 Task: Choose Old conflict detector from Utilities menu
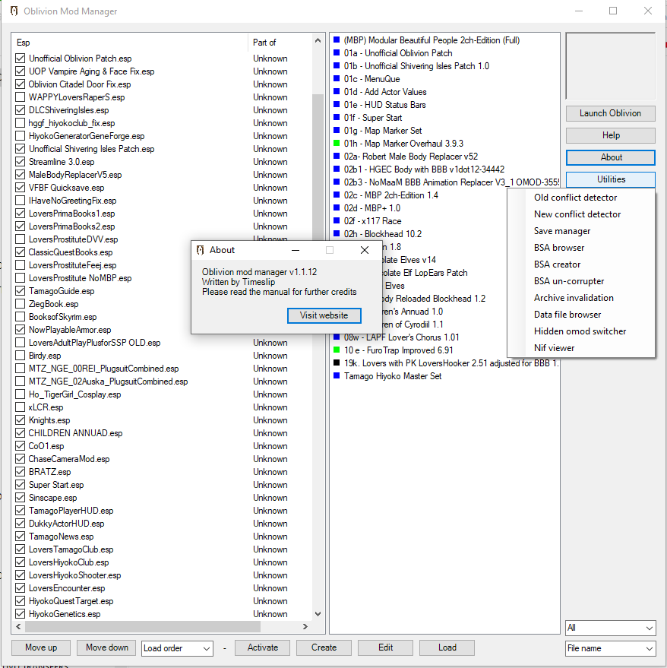[x=575, y=198]
